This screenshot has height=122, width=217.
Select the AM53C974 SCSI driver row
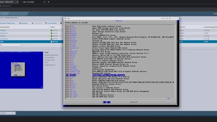click(120, 52)
